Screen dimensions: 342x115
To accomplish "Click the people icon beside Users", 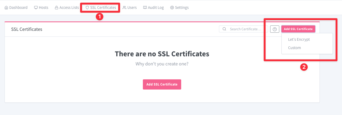I will (124, 8).
